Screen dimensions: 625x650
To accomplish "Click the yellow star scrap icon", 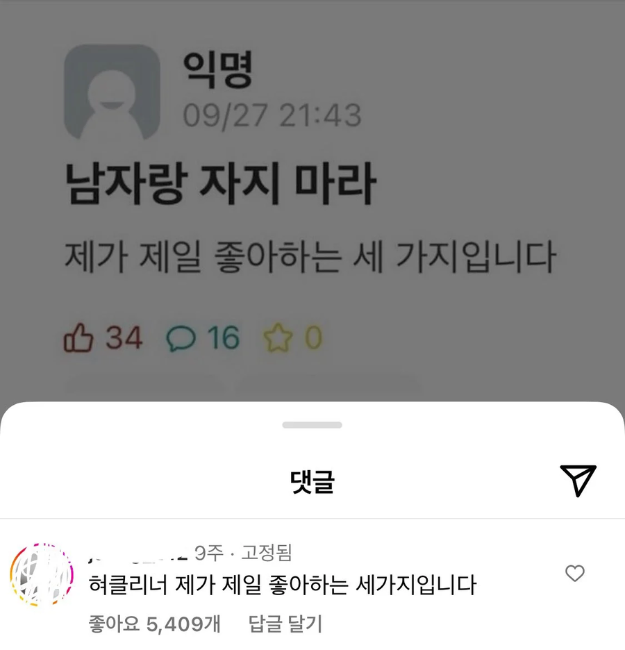I will 278,337.
